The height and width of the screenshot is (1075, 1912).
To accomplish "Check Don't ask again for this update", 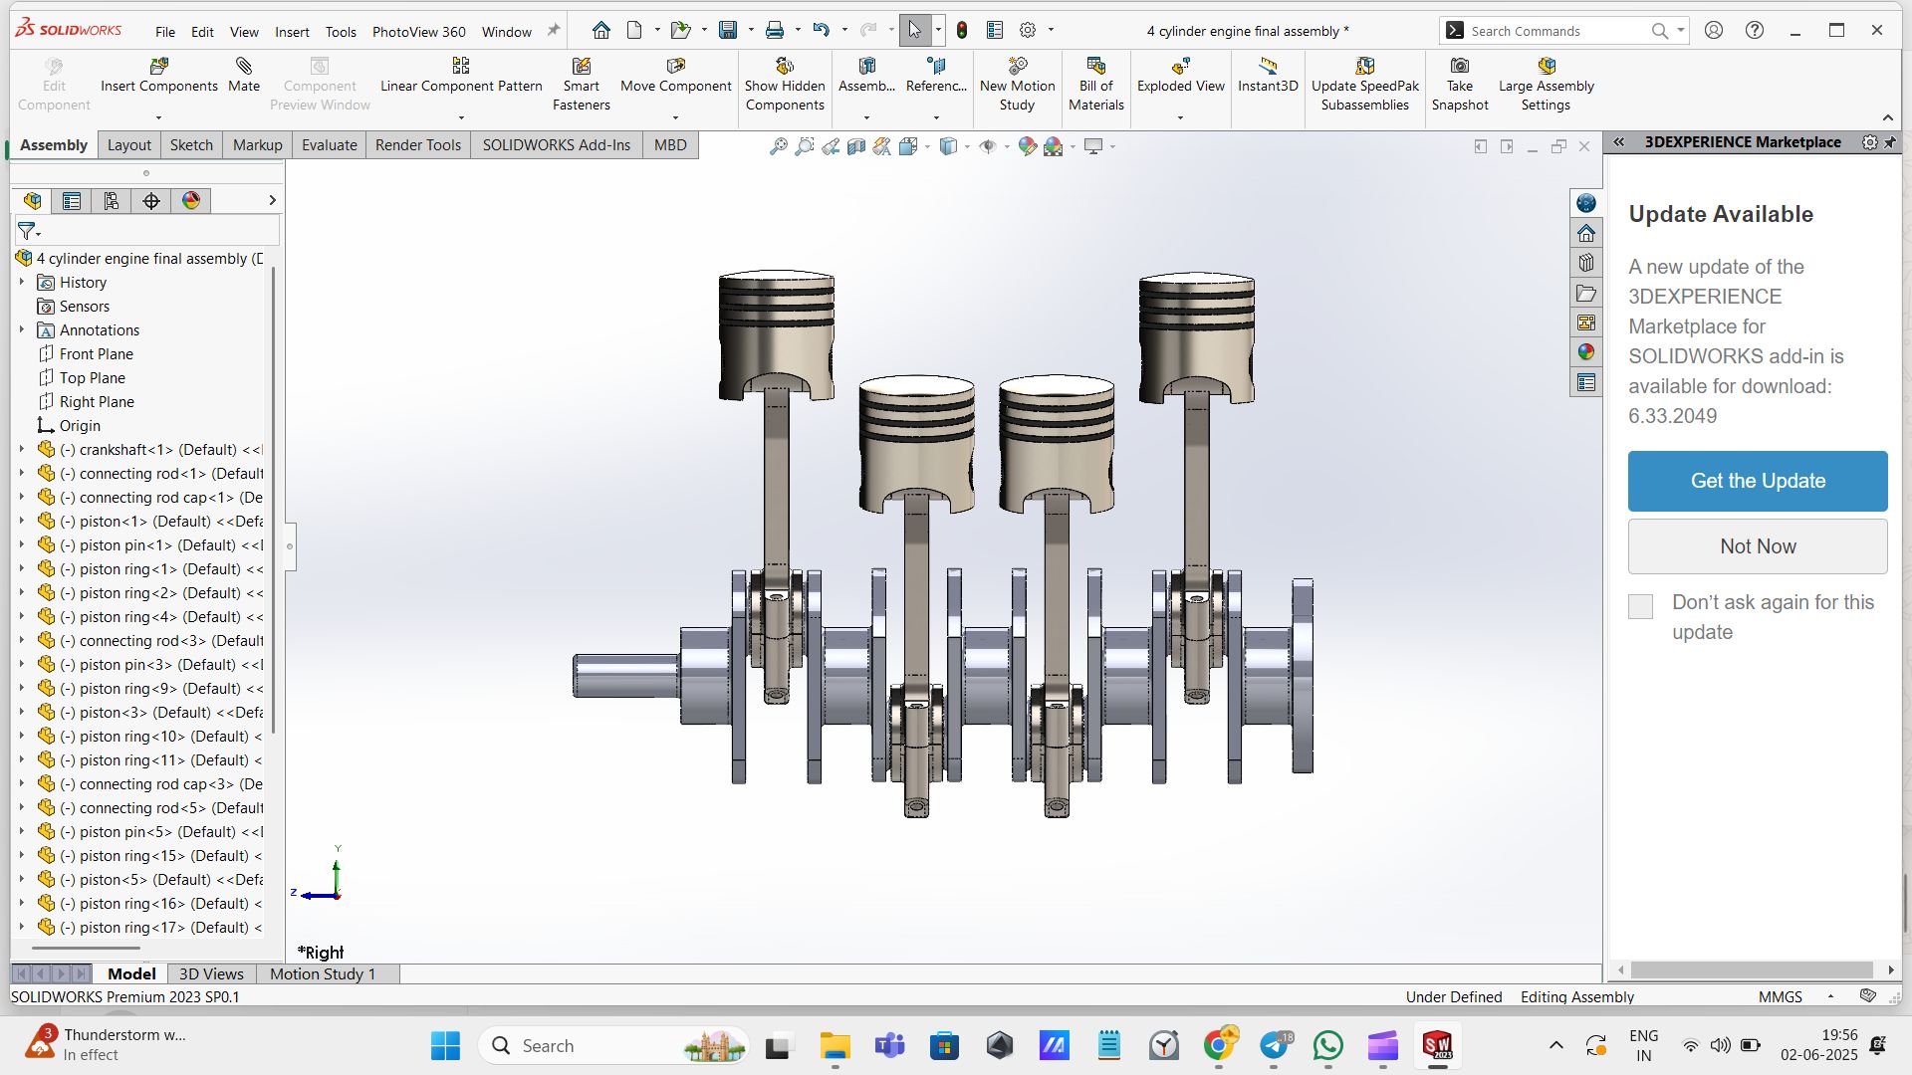I will [x=1640, y=606].
